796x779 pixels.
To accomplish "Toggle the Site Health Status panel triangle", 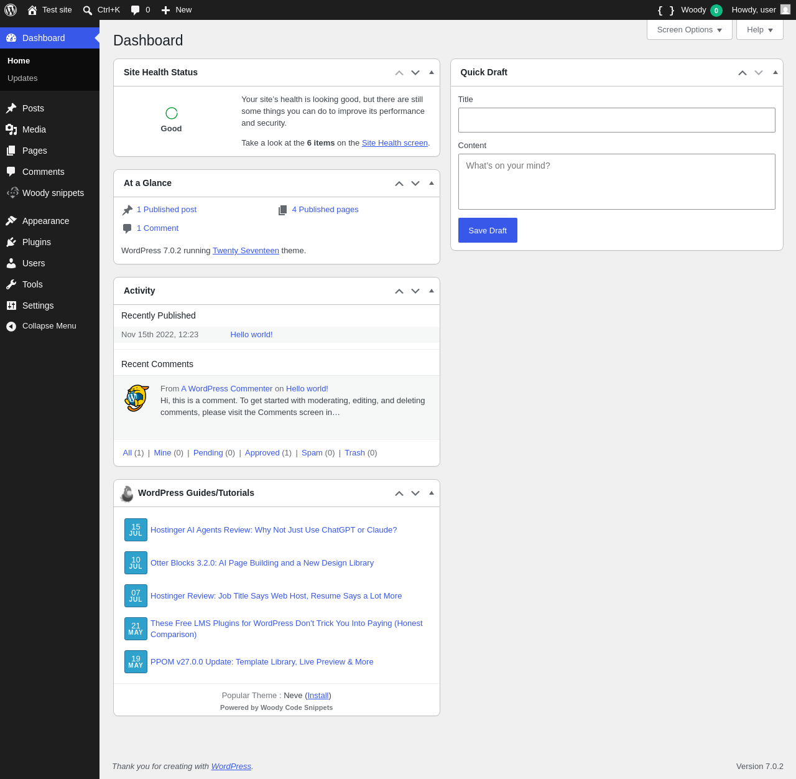I will tap(432, 72).
